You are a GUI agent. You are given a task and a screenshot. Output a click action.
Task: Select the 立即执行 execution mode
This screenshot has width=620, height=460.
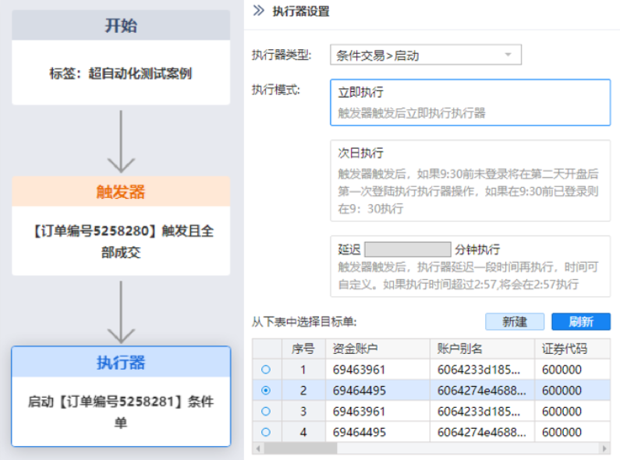pos(469,102)
